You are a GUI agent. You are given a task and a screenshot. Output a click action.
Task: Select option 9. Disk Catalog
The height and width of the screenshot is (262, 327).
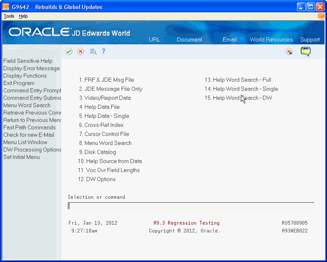(97, 152)
